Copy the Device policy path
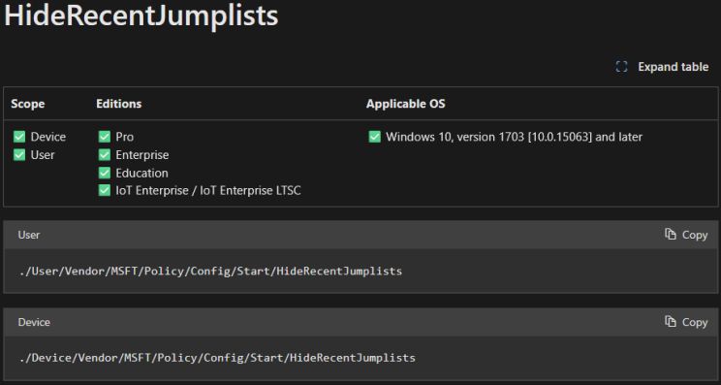The height and width of the screenshot is (385, 721). click(686, 322)
